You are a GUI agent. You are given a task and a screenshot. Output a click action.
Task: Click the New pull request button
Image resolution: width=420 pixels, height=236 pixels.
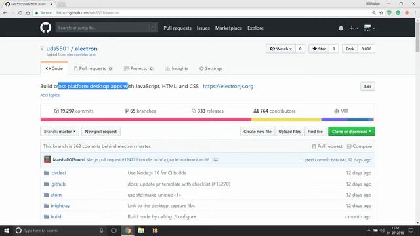click(101, 132)
